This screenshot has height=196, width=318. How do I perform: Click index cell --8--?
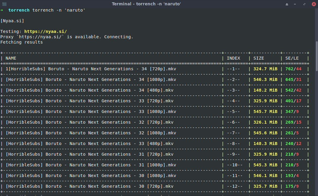pos(233,144)
